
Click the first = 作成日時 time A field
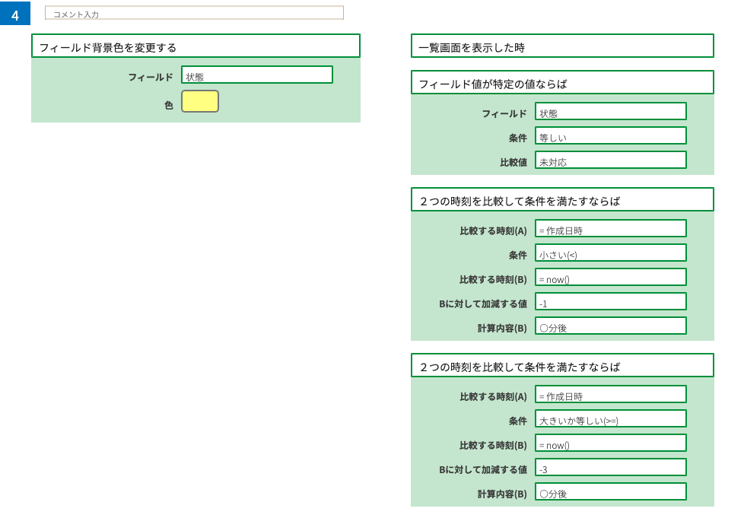coord(611,229)
